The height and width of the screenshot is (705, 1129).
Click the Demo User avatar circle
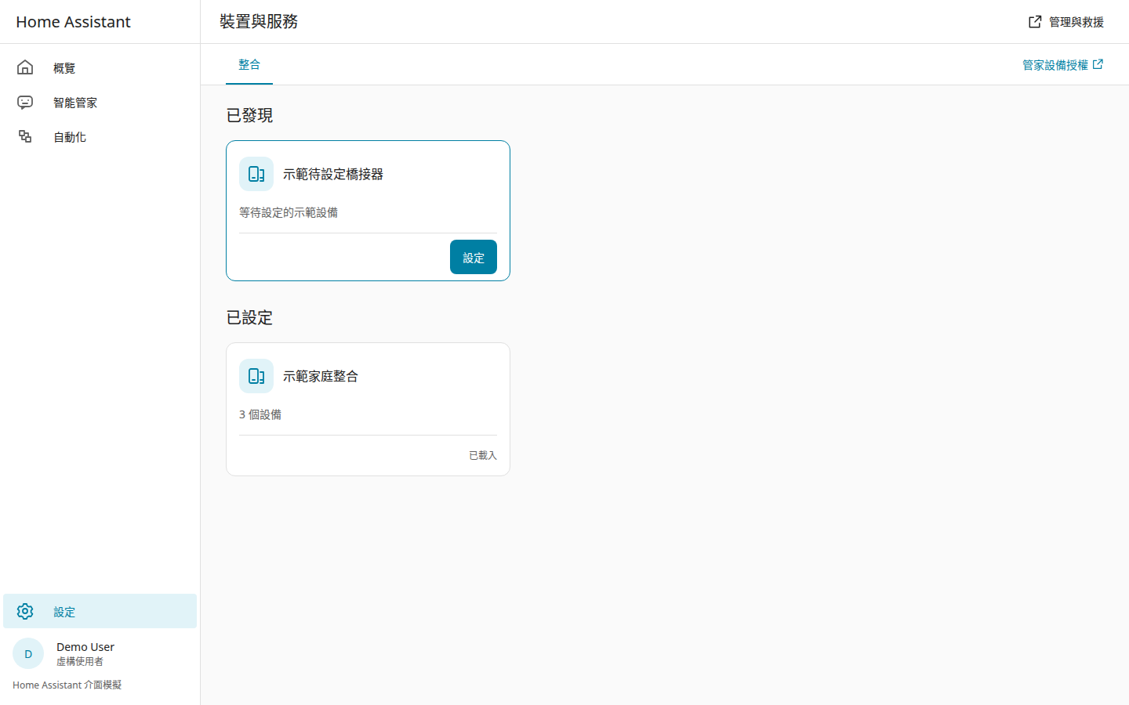[x=28, y=654]
